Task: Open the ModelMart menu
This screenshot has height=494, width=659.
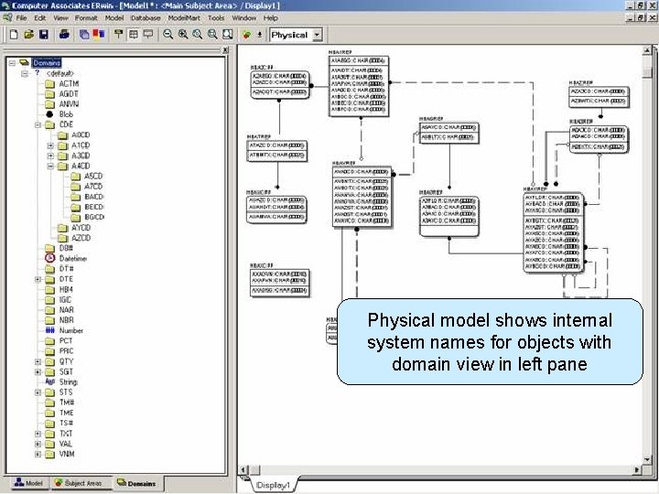Action: click(184, 18)
